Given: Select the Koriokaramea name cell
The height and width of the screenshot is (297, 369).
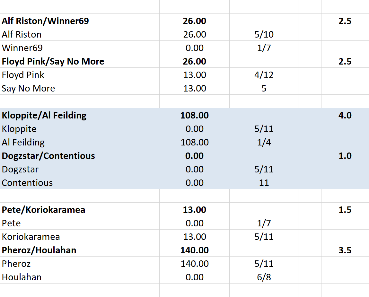Looking at the screenshot, I should (x=31, y=237).
